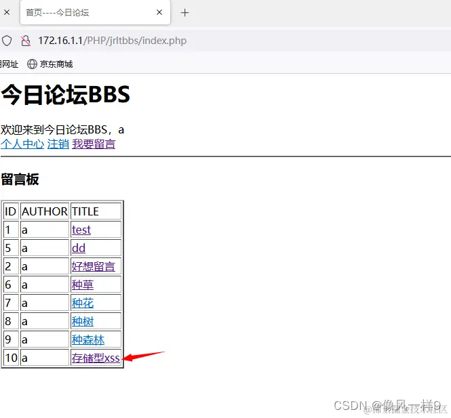
Task: Click ID cell showing 2
Action: click(12, 266)
